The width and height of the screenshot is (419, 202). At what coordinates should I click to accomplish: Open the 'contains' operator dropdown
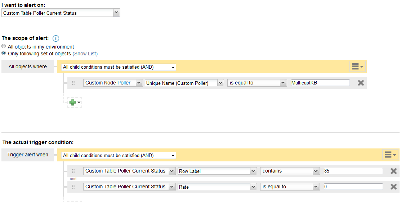290,171
